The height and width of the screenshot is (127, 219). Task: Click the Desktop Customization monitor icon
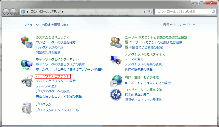116,60
